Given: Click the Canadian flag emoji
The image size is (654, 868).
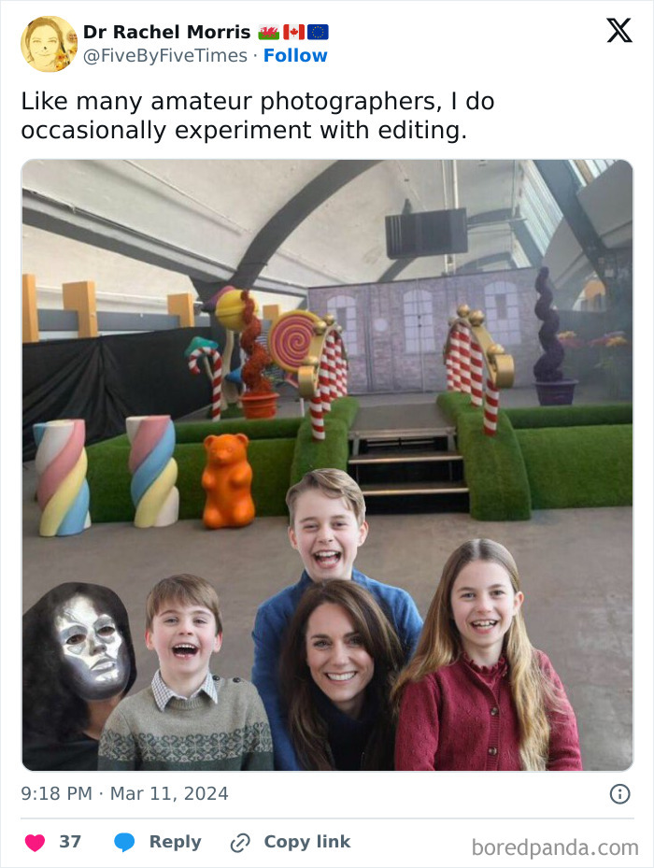Looking at the screenshot, I should (293, 32).
